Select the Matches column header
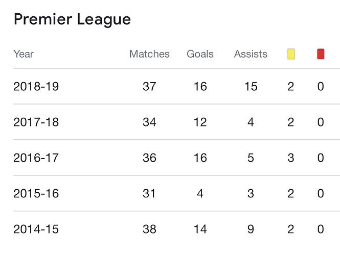 pos(149,54)
